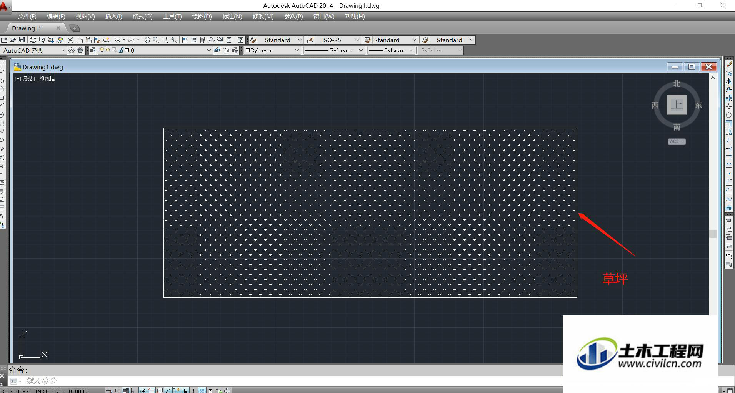Viewport: 735px width, 393px height.
Task: Click the Help question mark icon
Action: [240, 40]
